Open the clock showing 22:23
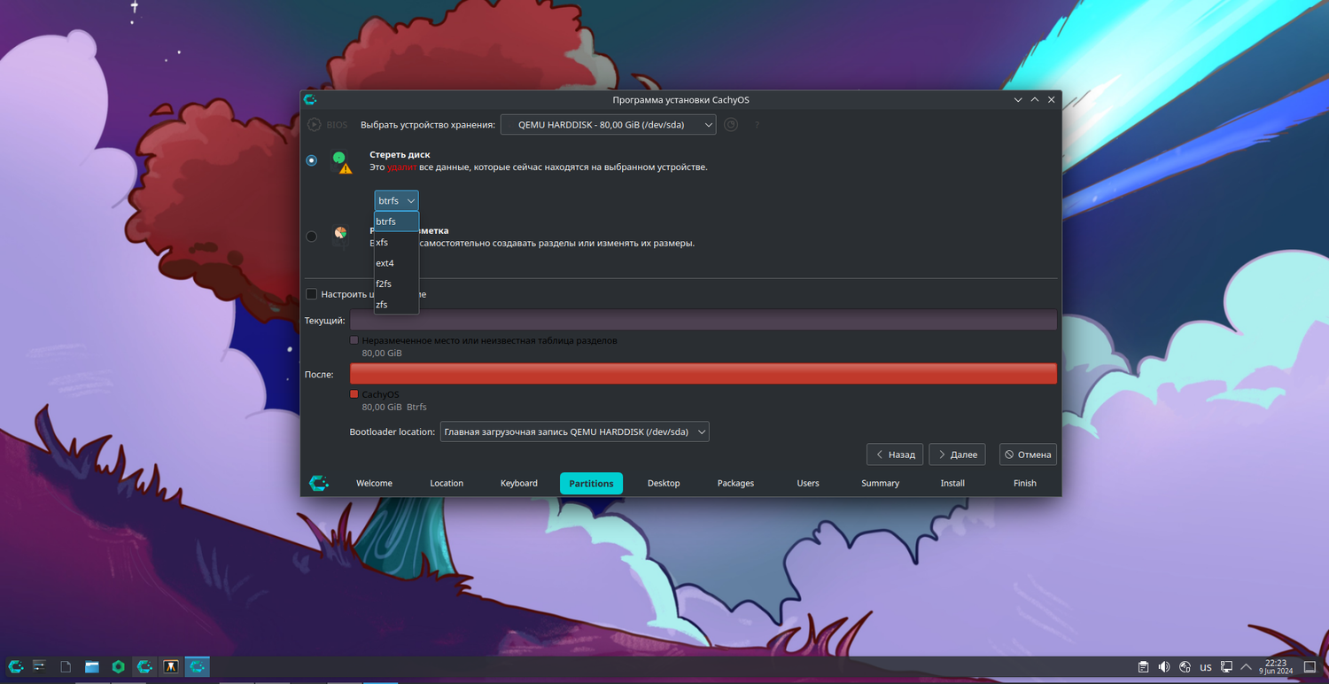 point(1276,666)
